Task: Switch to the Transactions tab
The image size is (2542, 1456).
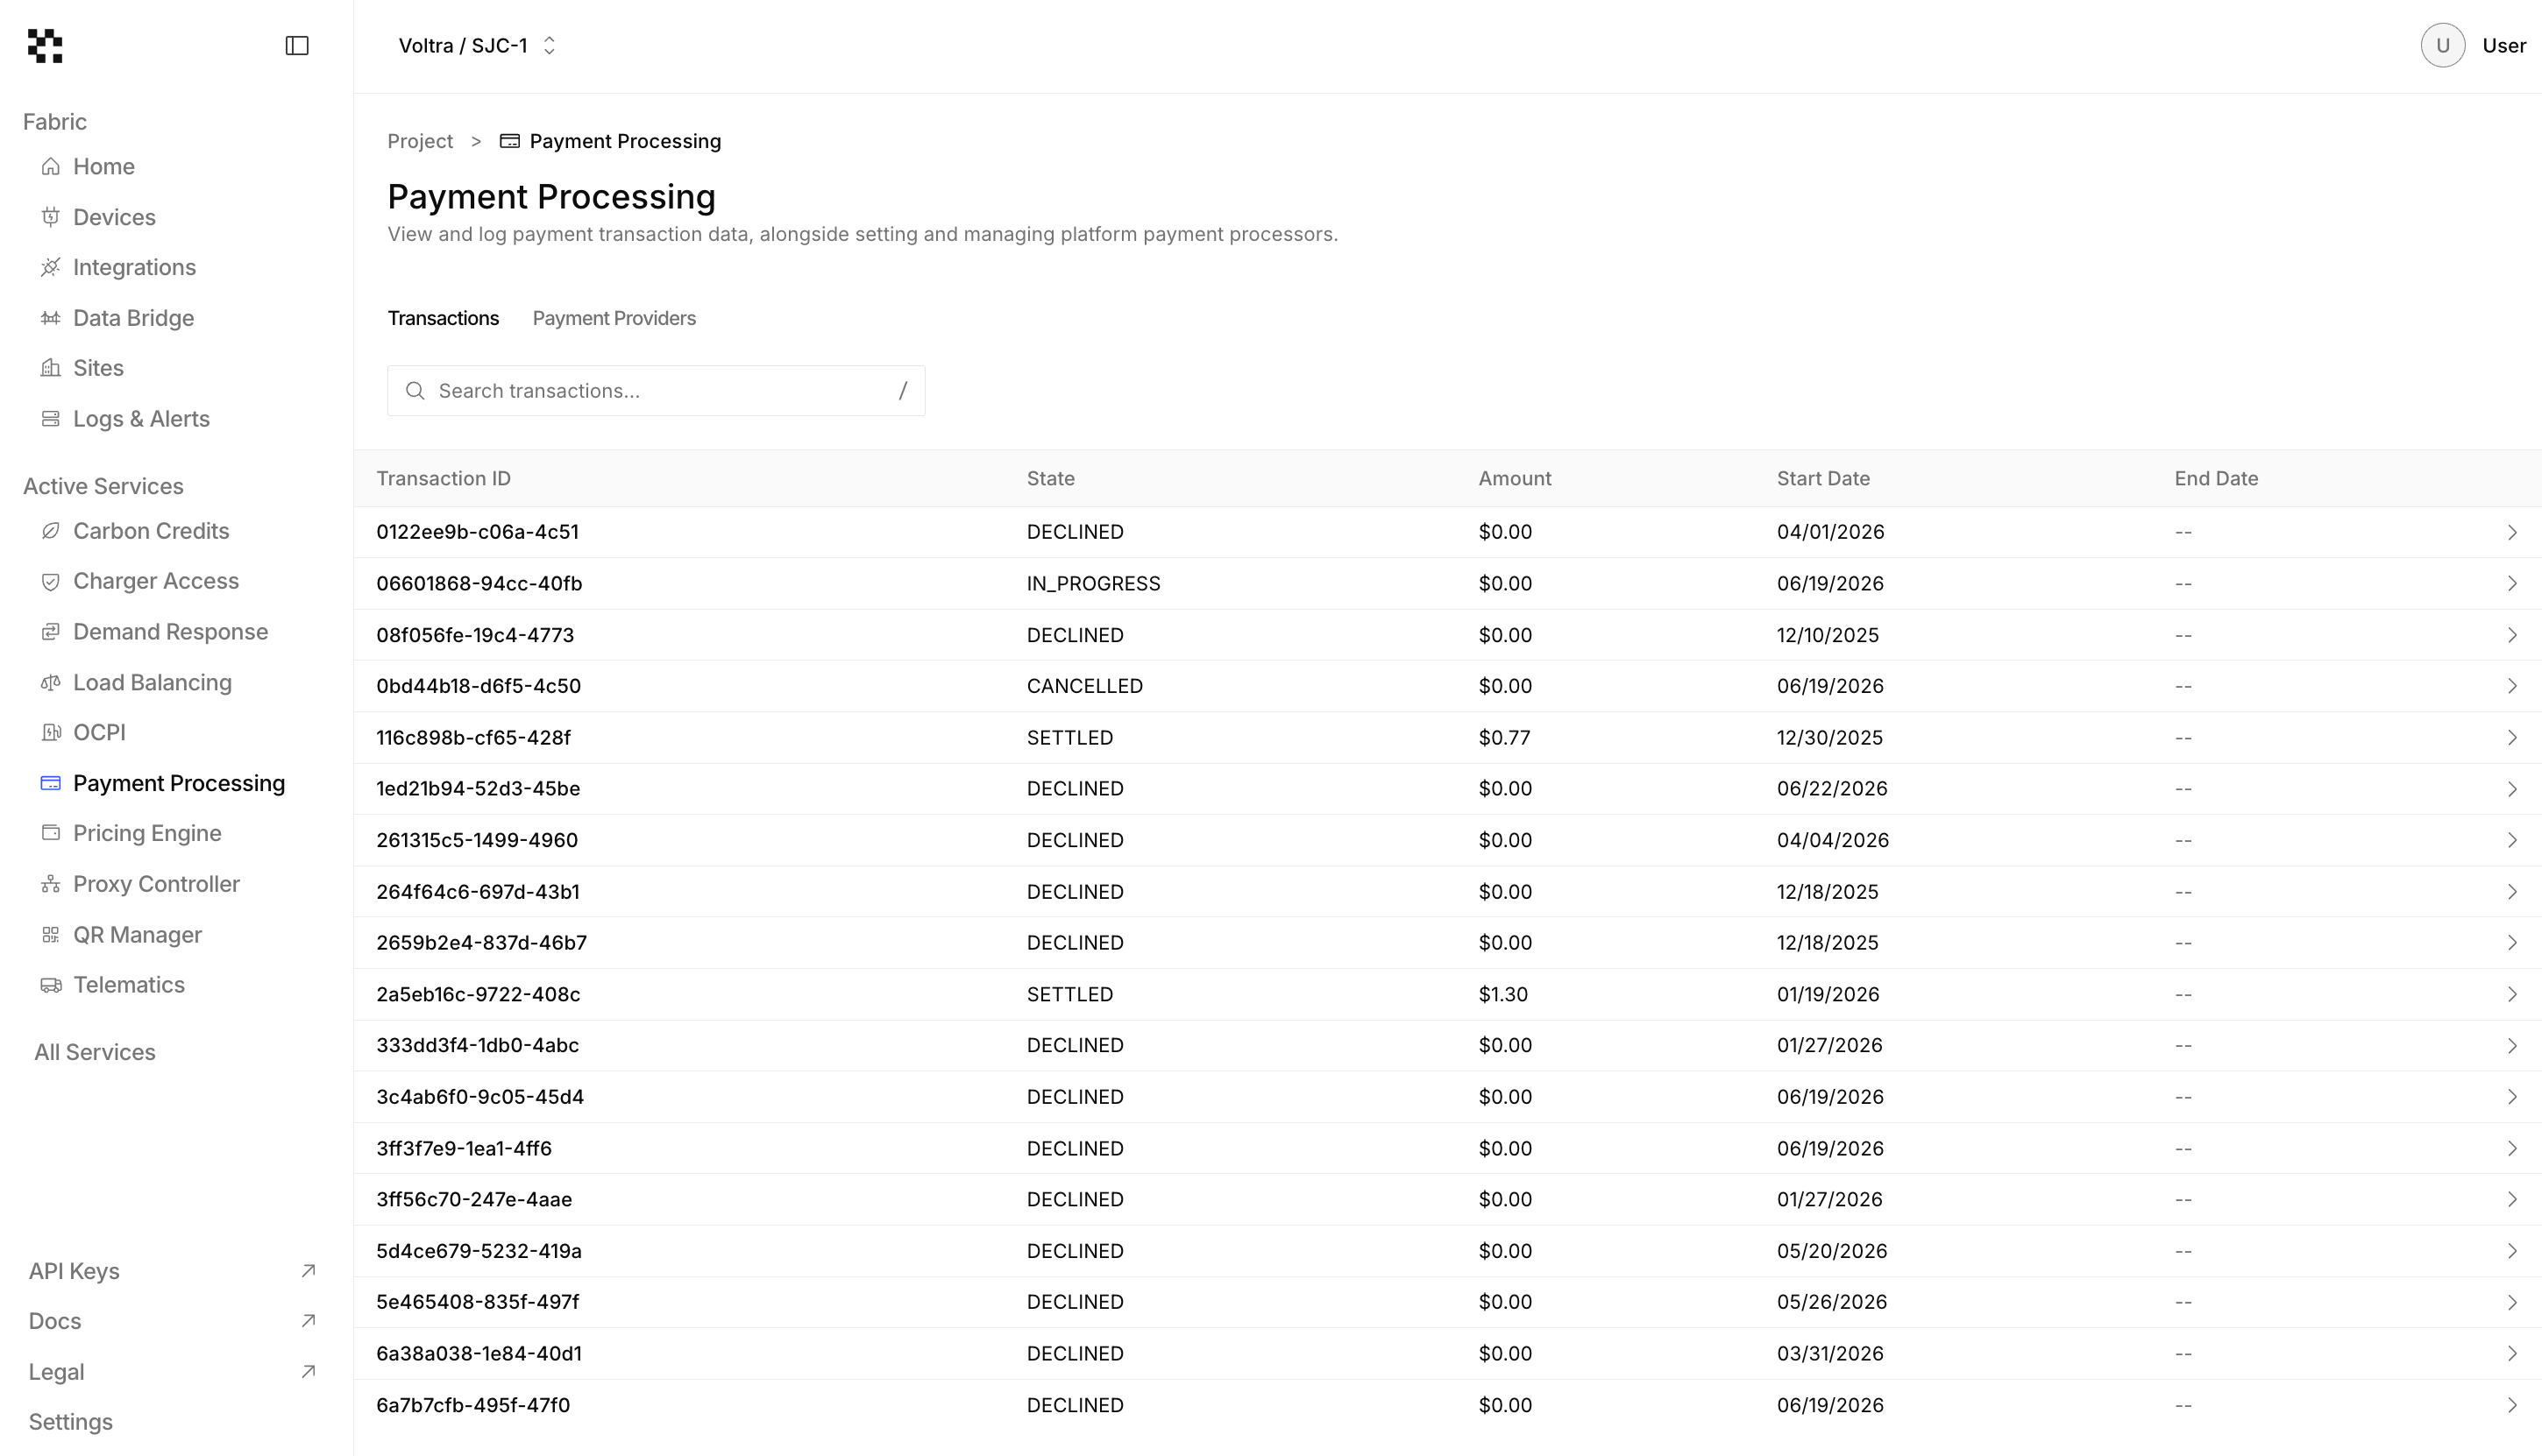Action: click(444, 318)
